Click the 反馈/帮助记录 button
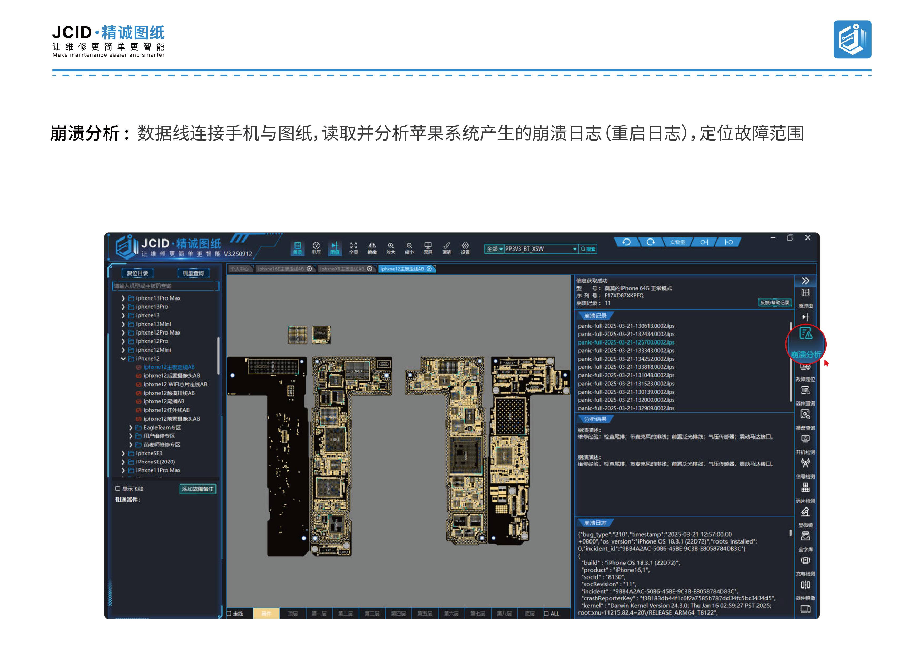 [x=774, y=302]
